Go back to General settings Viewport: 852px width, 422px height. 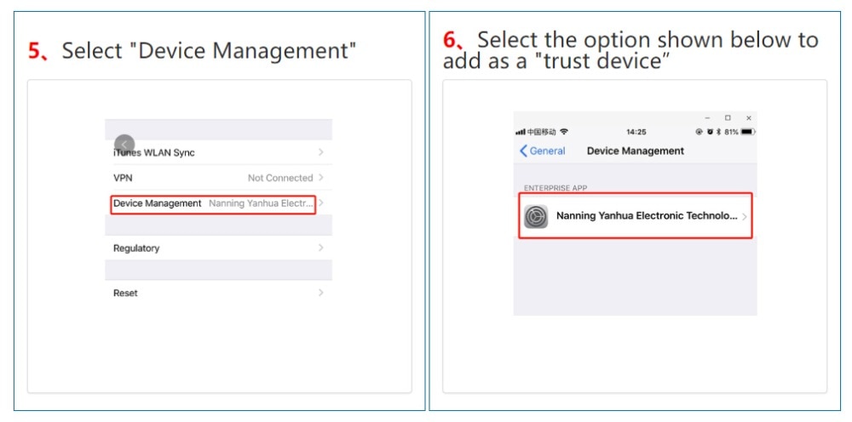[542, 151]
